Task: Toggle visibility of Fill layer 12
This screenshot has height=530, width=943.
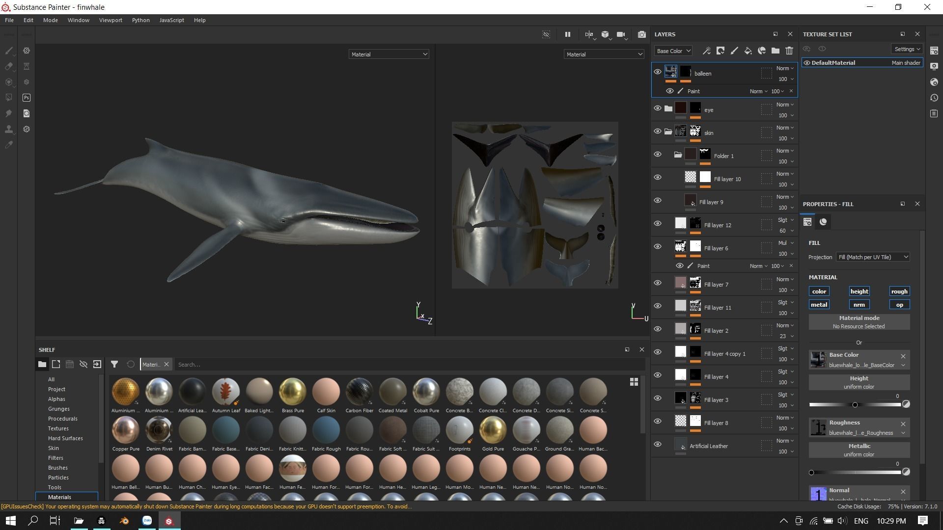Action: 657,224
